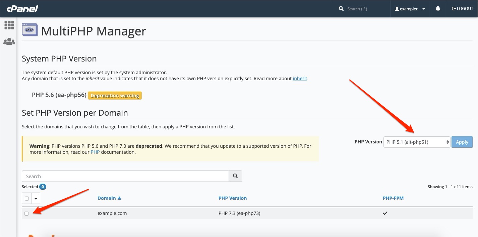Expand the select-all checkbox dropdown arrow
478x237 pixels.
coord(36,198)
